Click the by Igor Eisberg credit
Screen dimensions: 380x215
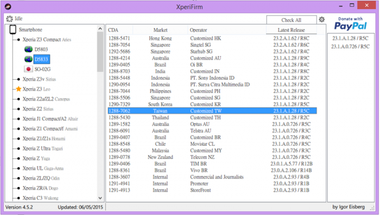(x=348, y=207)
